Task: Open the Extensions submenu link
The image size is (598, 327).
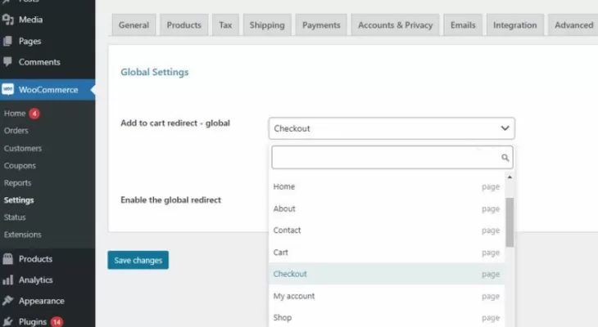Action: [22, 235]
